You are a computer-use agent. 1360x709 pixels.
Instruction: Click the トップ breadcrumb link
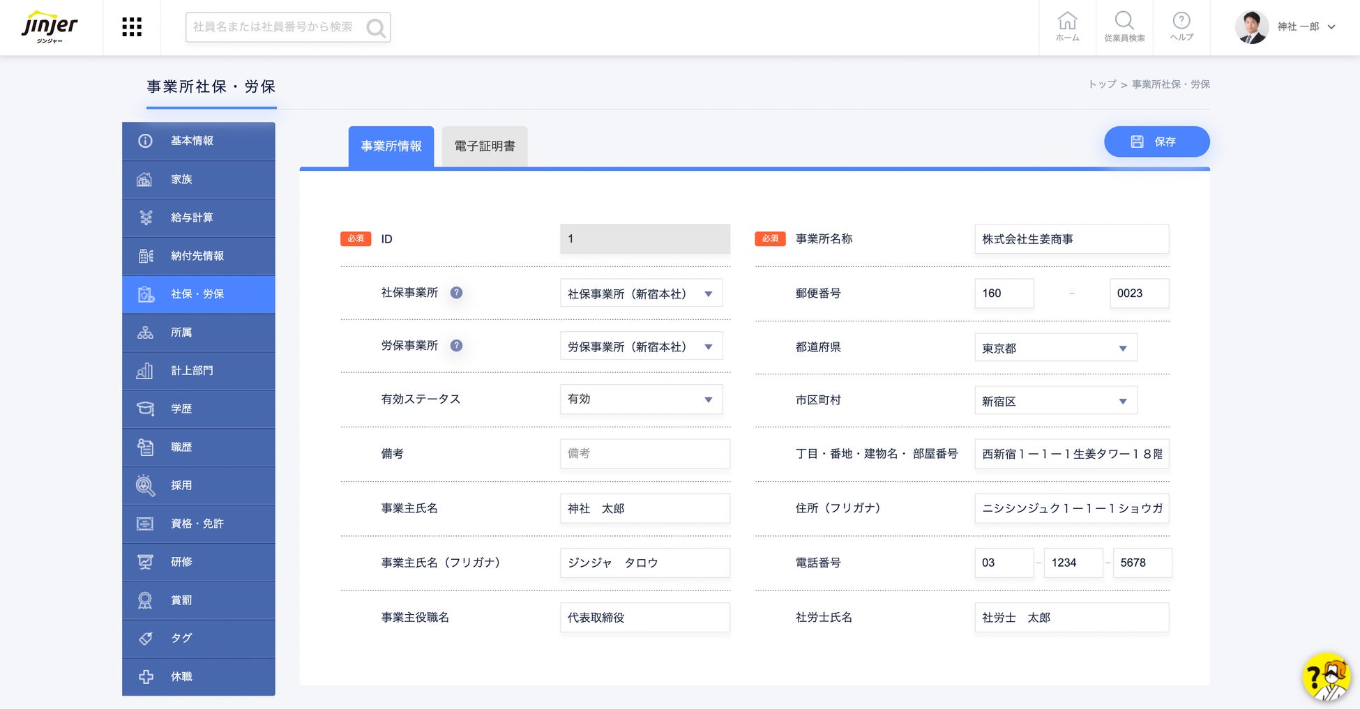[1102, 84]
